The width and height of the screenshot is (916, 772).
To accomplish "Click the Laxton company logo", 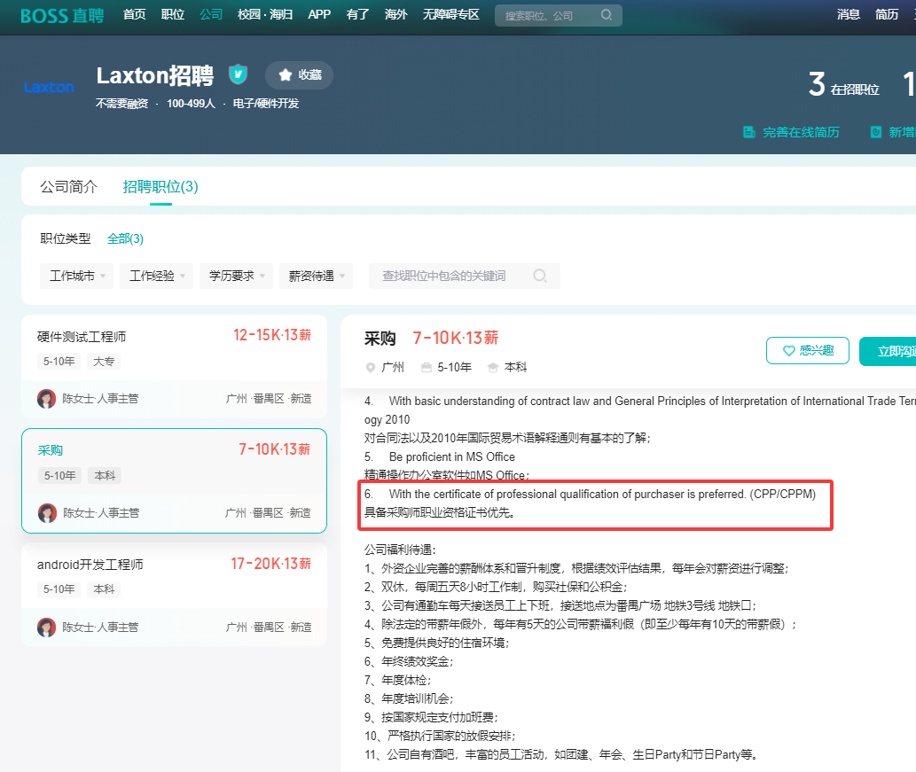I will click(49, 86).
